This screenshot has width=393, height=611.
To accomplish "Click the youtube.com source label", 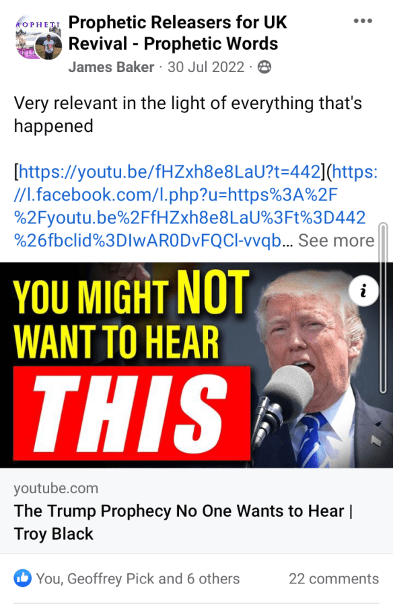I will pos(56,488).
